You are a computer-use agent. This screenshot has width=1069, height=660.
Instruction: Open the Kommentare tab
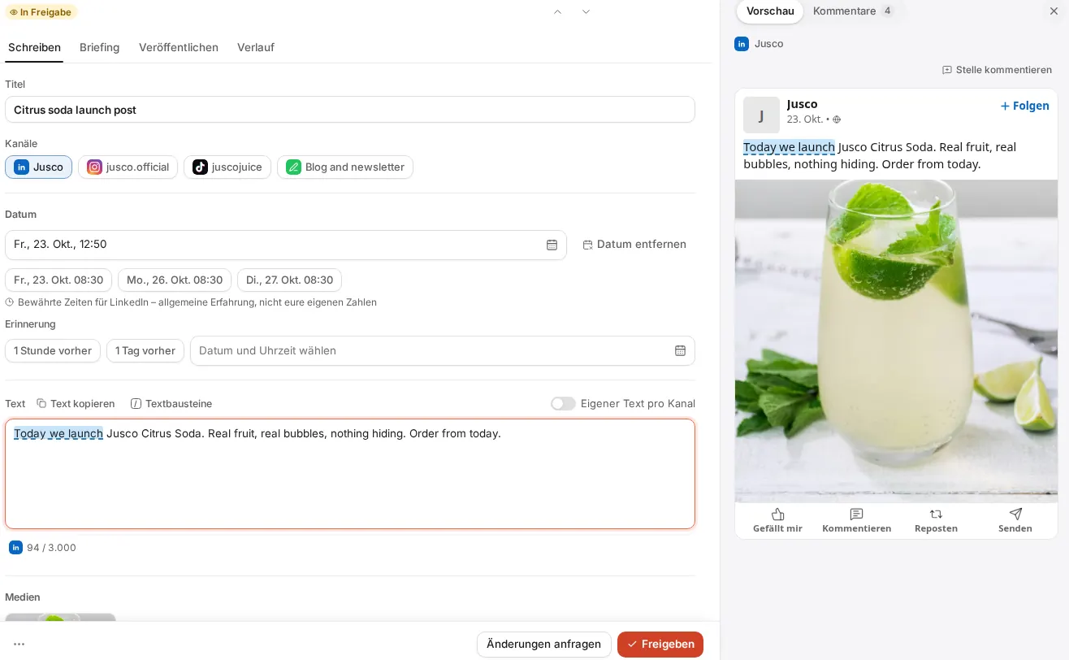click(x=852, y=11)
